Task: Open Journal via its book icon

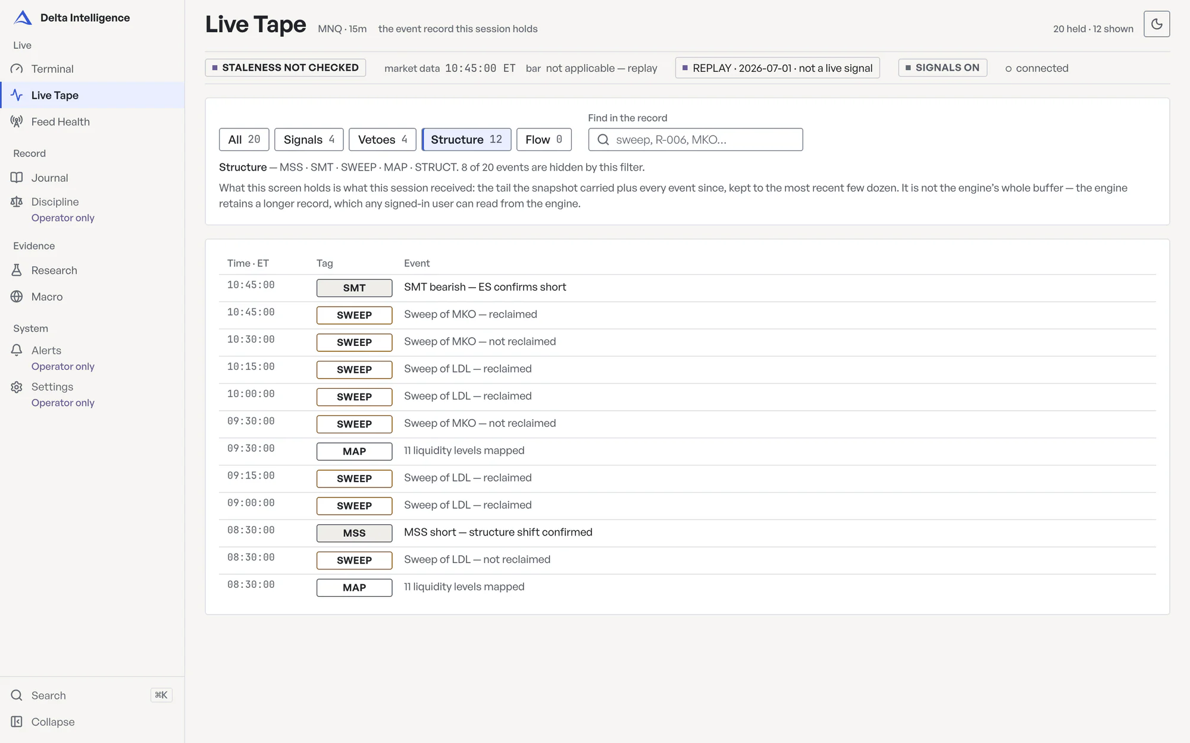Action: [x=17, y=178]
